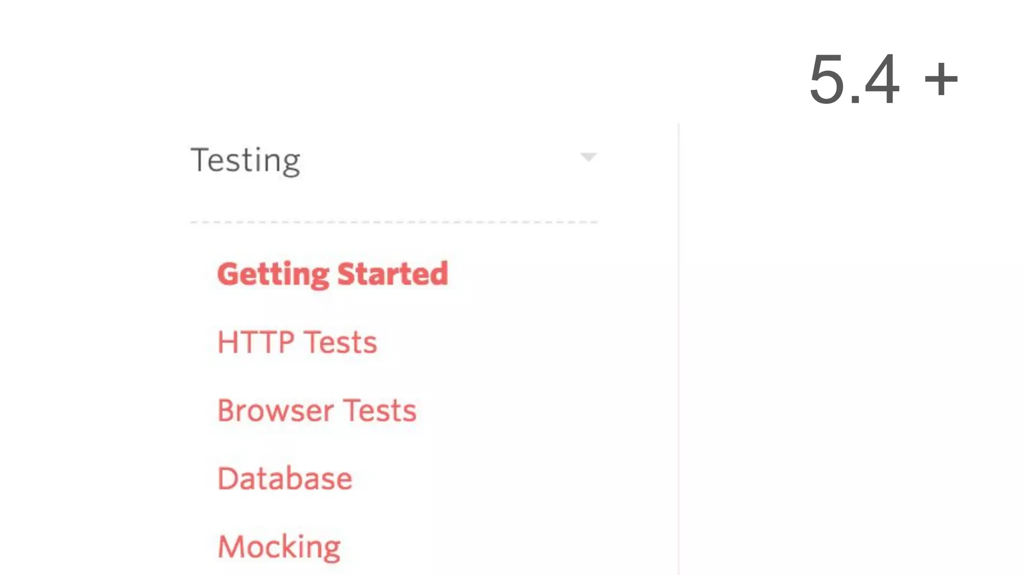Select the Database link in the sidebar
Screen dimensions: 1023x575
[285, 479]
